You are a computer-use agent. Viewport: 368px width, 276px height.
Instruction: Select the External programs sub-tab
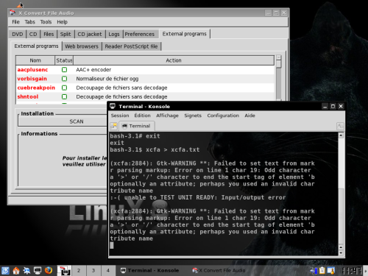(36, 46)
